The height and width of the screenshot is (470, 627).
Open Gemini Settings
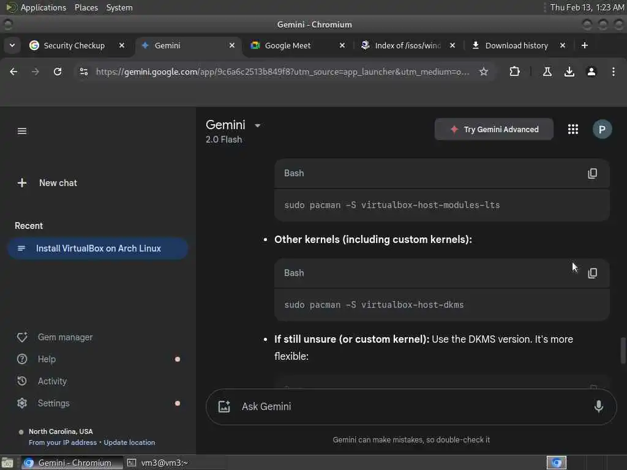click(x=43, y=403)
